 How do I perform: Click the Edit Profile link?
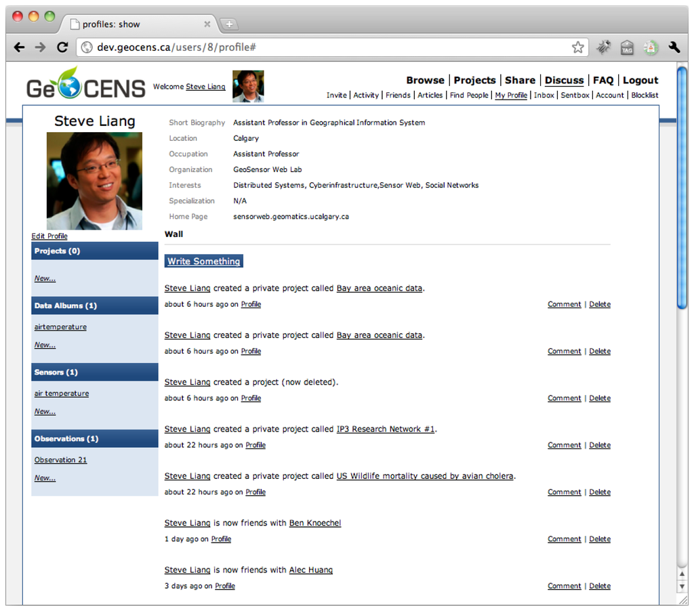[49, 236]
